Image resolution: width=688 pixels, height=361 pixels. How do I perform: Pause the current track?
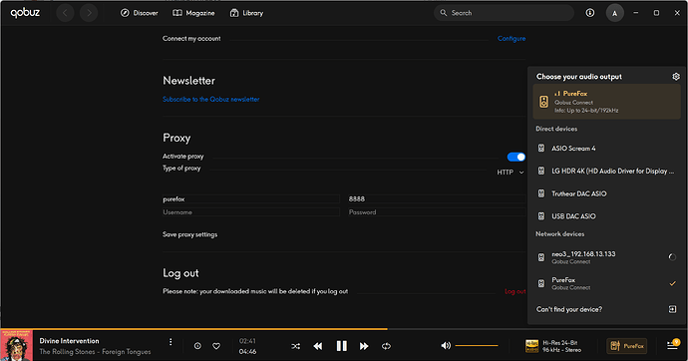(341, 346)
